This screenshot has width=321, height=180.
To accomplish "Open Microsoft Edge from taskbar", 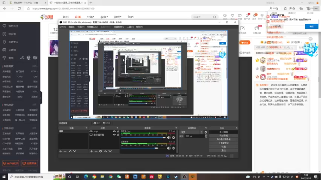I will (x=86, y=176).
